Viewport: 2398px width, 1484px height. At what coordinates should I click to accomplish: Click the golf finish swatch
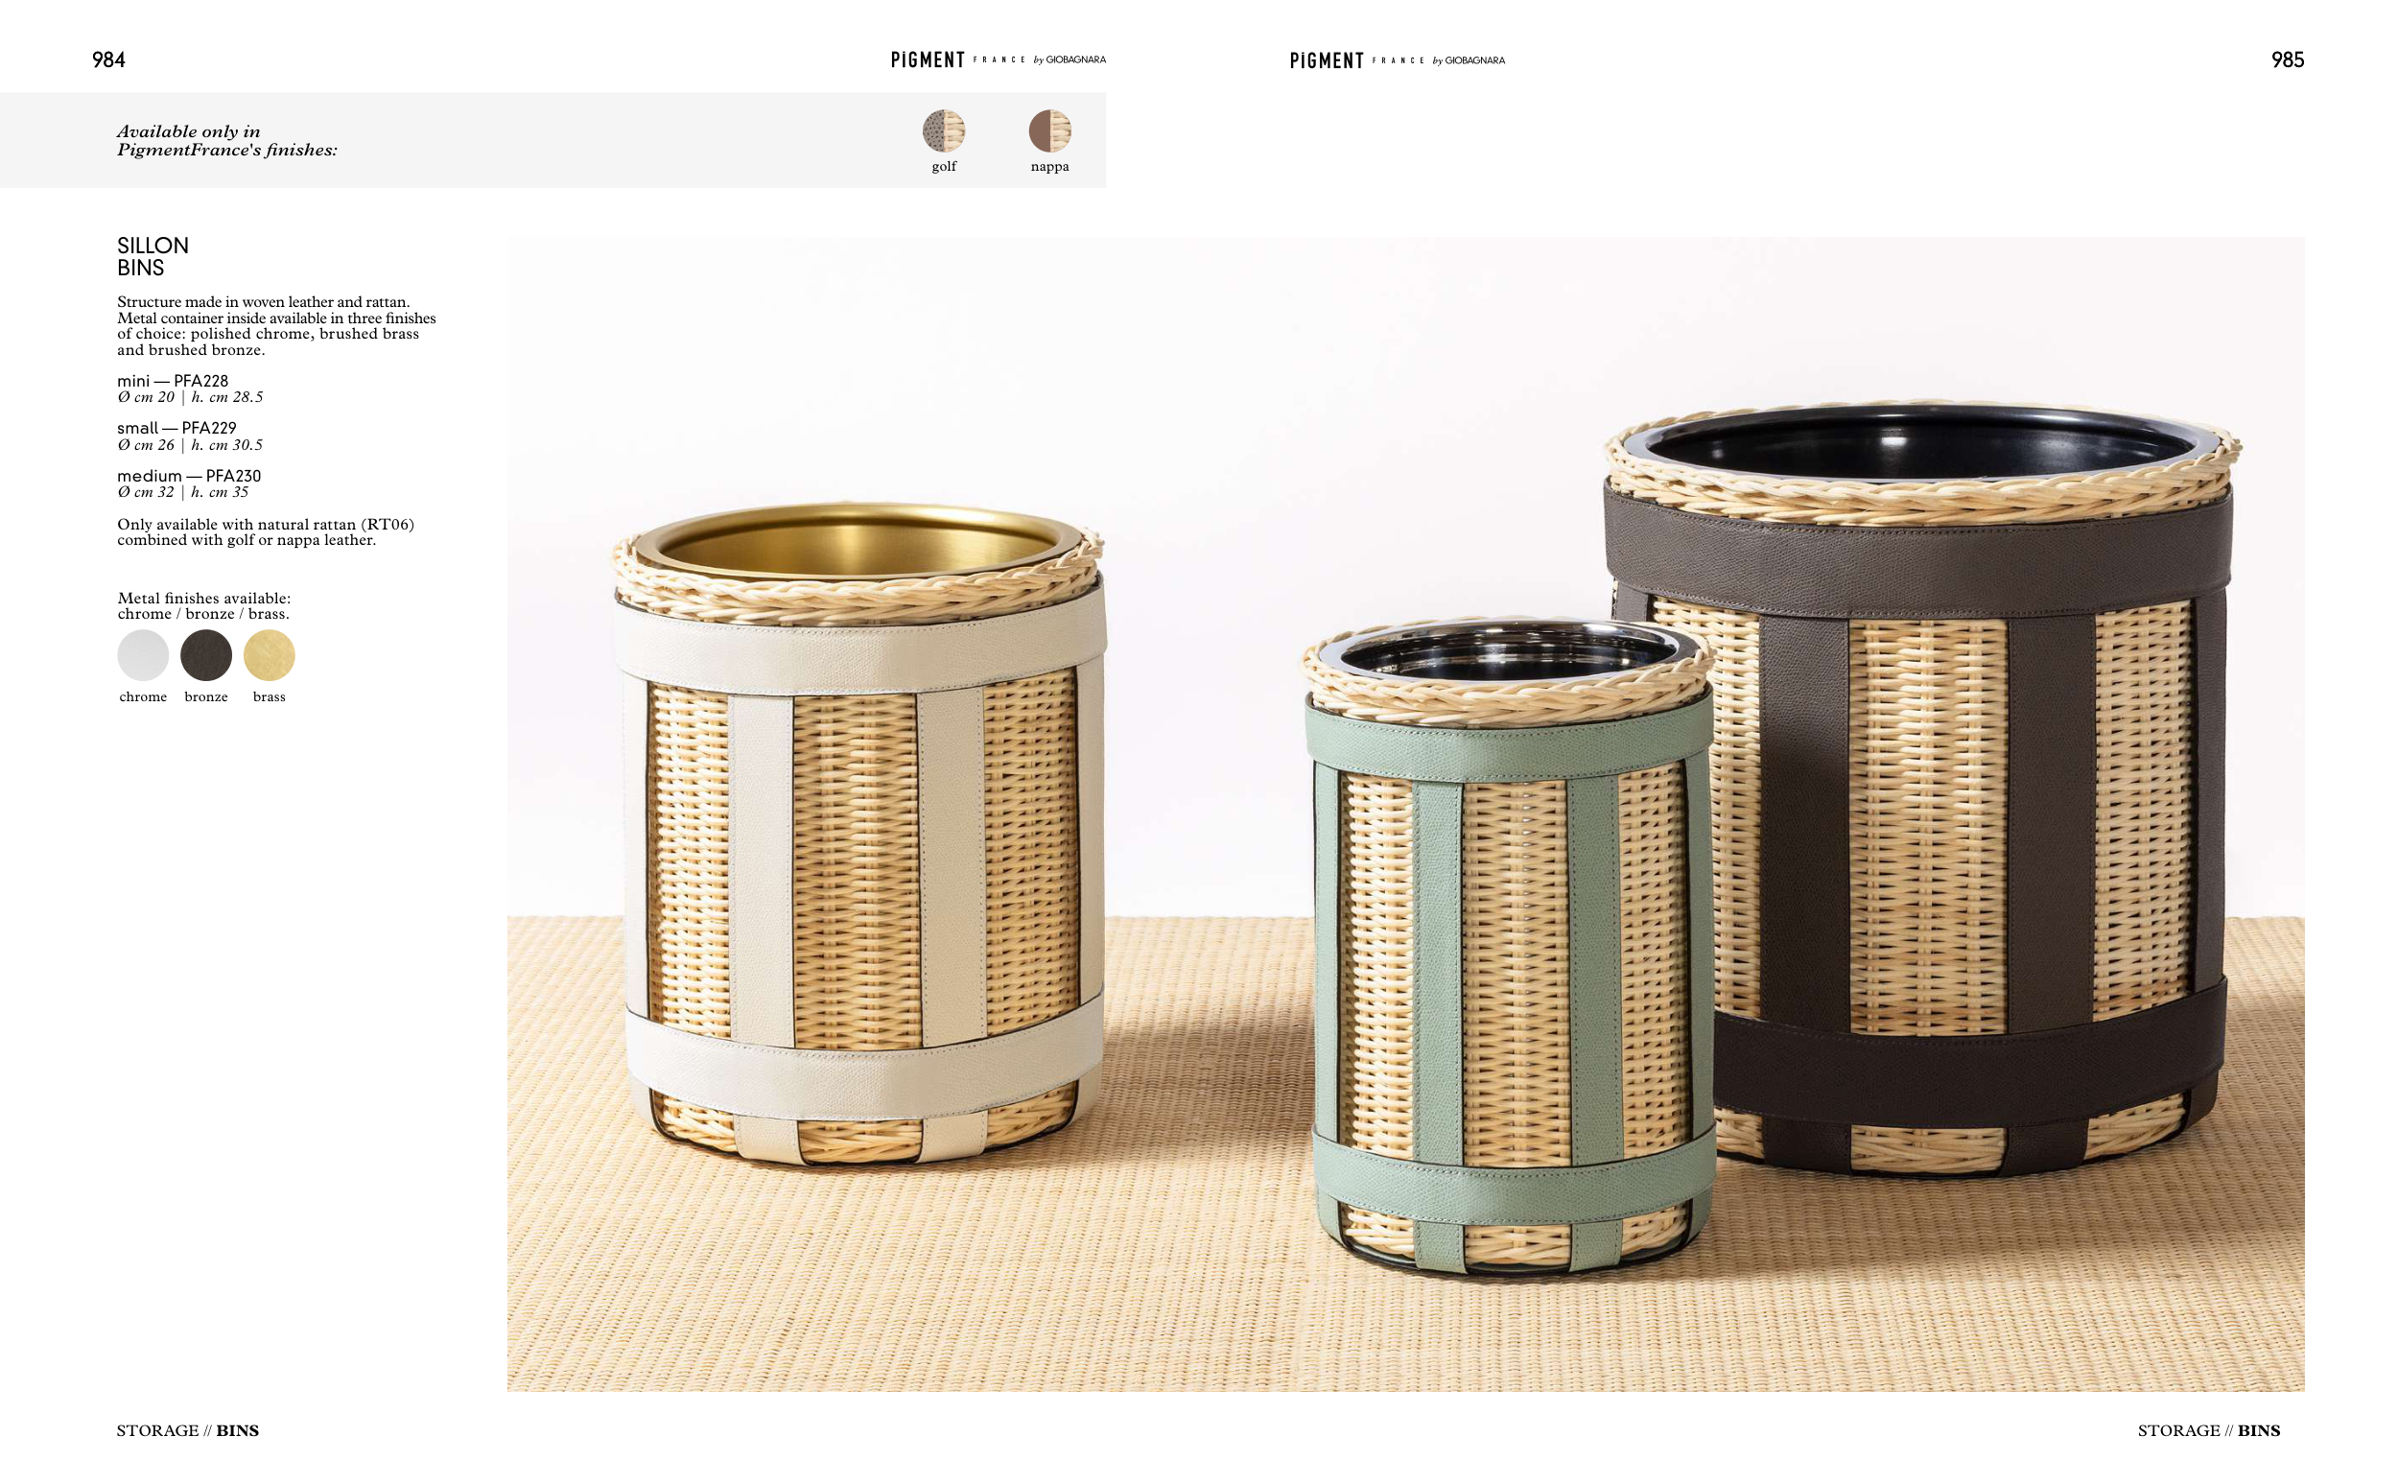(x=943, y=130)
